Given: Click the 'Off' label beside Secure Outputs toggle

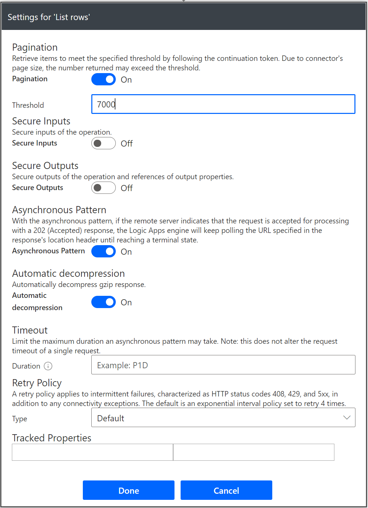Looking at the screenshot, I should click(x=127, y=188).
